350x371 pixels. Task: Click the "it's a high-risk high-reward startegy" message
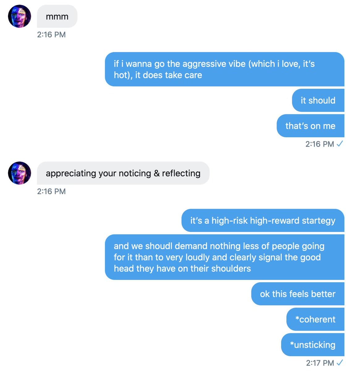click(263, 220)
